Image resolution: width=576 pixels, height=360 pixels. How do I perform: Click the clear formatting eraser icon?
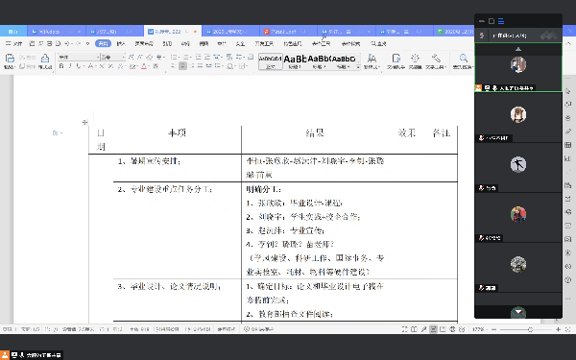(x=149, y=57)
